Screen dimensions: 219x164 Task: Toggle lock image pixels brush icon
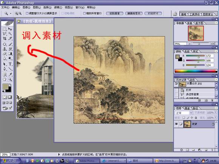[188, 118]
